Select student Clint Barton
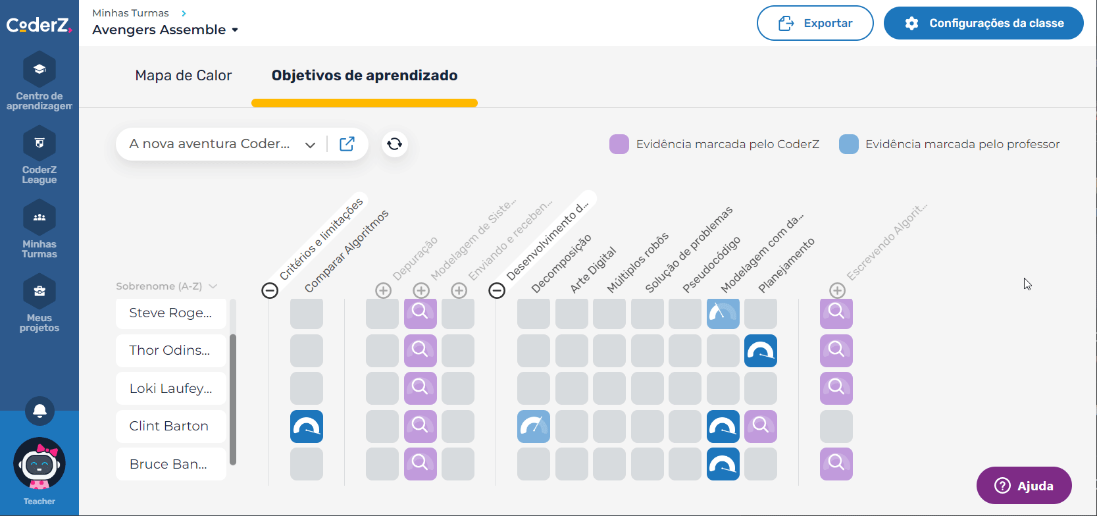Image resolution: width=1097 pixels, height=516 pixels. tap(170, 426)
